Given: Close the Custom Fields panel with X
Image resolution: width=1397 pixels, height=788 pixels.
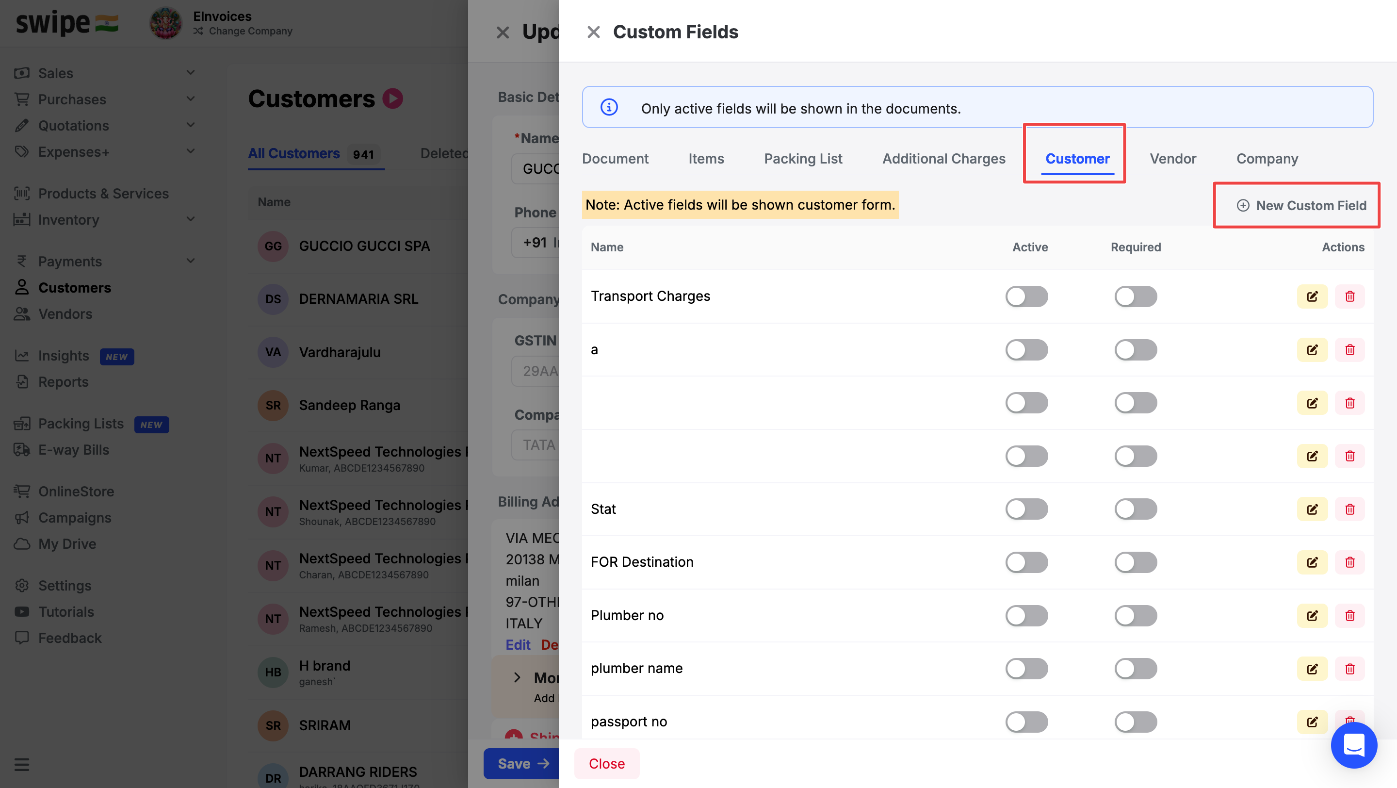Looking at the screenshot, I should coord(593,32).
